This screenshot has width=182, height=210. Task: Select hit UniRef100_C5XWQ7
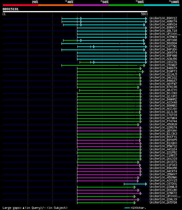click(x=163, y=65)
